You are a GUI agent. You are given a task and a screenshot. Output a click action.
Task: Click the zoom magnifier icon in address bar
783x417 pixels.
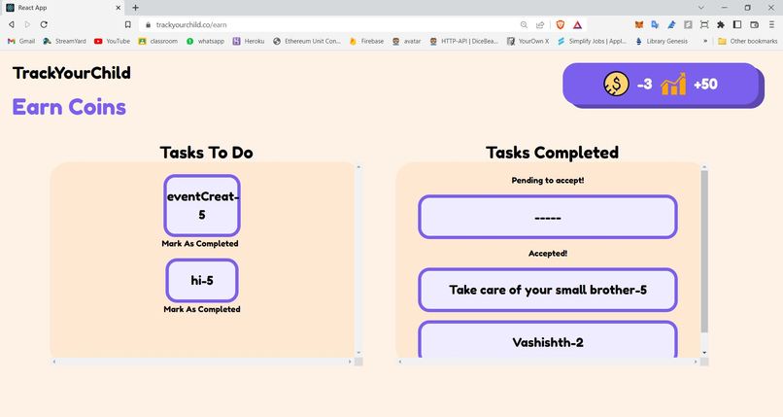(x=524, y=24)
